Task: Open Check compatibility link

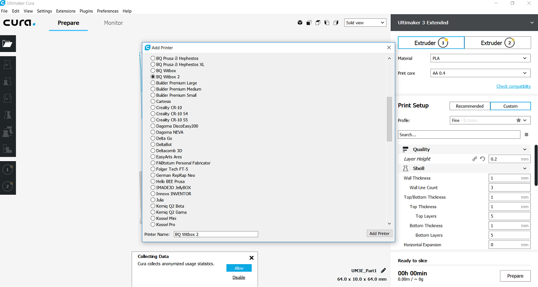Action: (x=513, y=86)
